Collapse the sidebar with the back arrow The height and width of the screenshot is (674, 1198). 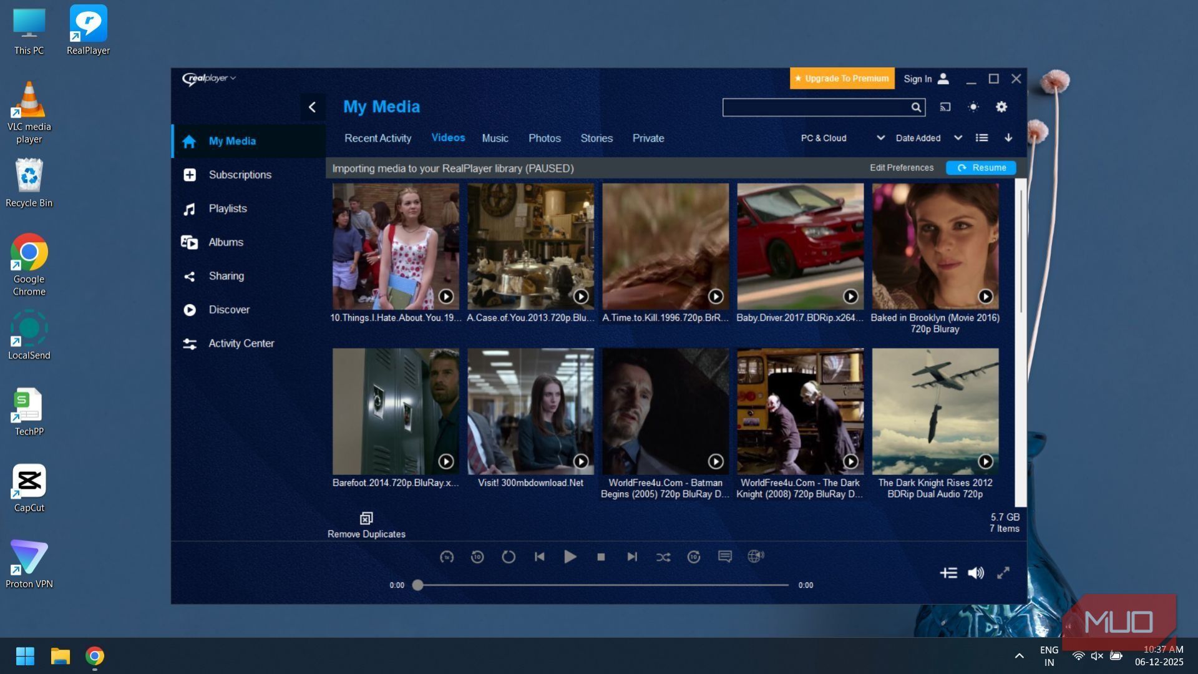point(312,107)
